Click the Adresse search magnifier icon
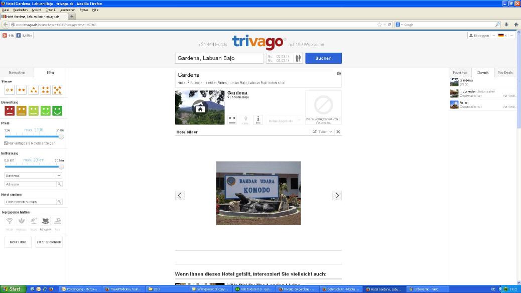521x293 pixels. point(59,184)
